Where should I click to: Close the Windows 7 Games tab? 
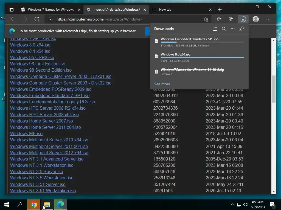point(79,10)
